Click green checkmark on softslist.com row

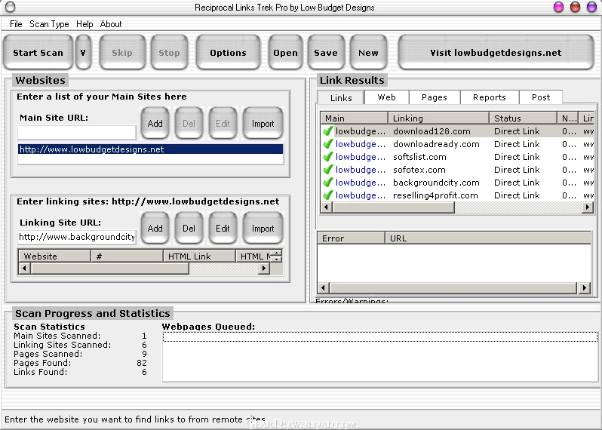click(x=327, y=157)
